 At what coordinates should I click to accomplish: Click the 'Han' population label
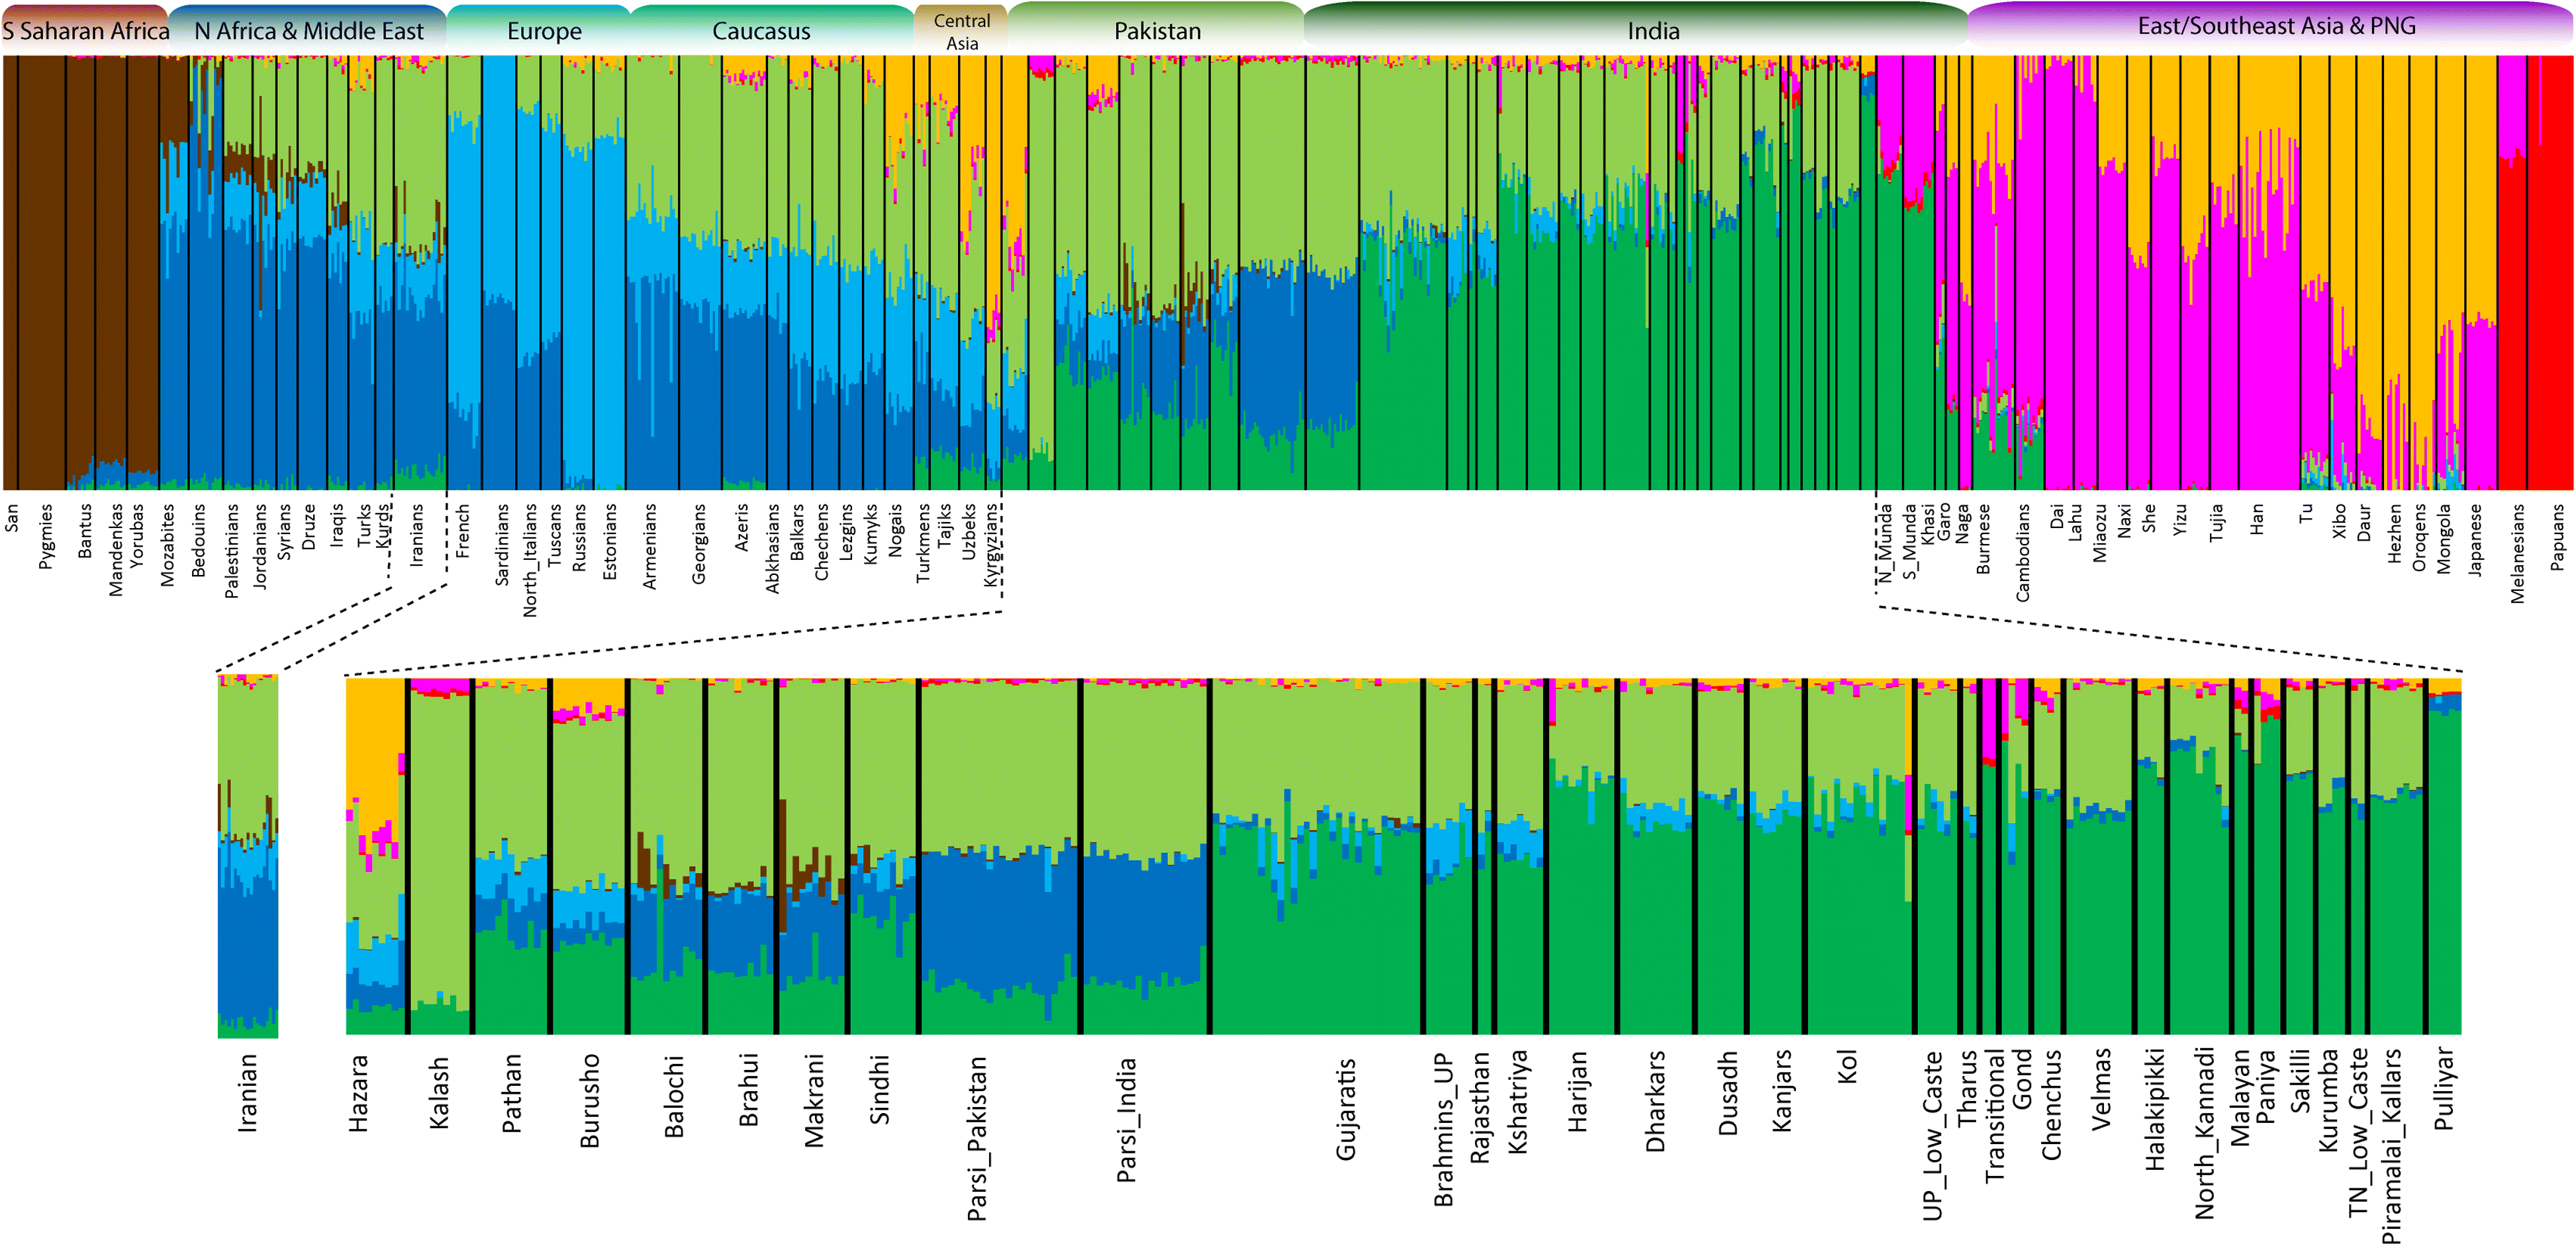tap(2256, 519)
